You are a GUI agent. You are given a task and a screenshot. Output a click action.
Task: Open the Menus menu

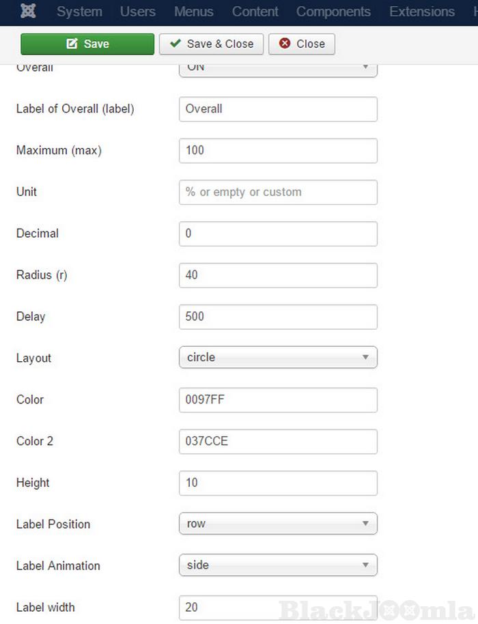(x=193, y=12)
